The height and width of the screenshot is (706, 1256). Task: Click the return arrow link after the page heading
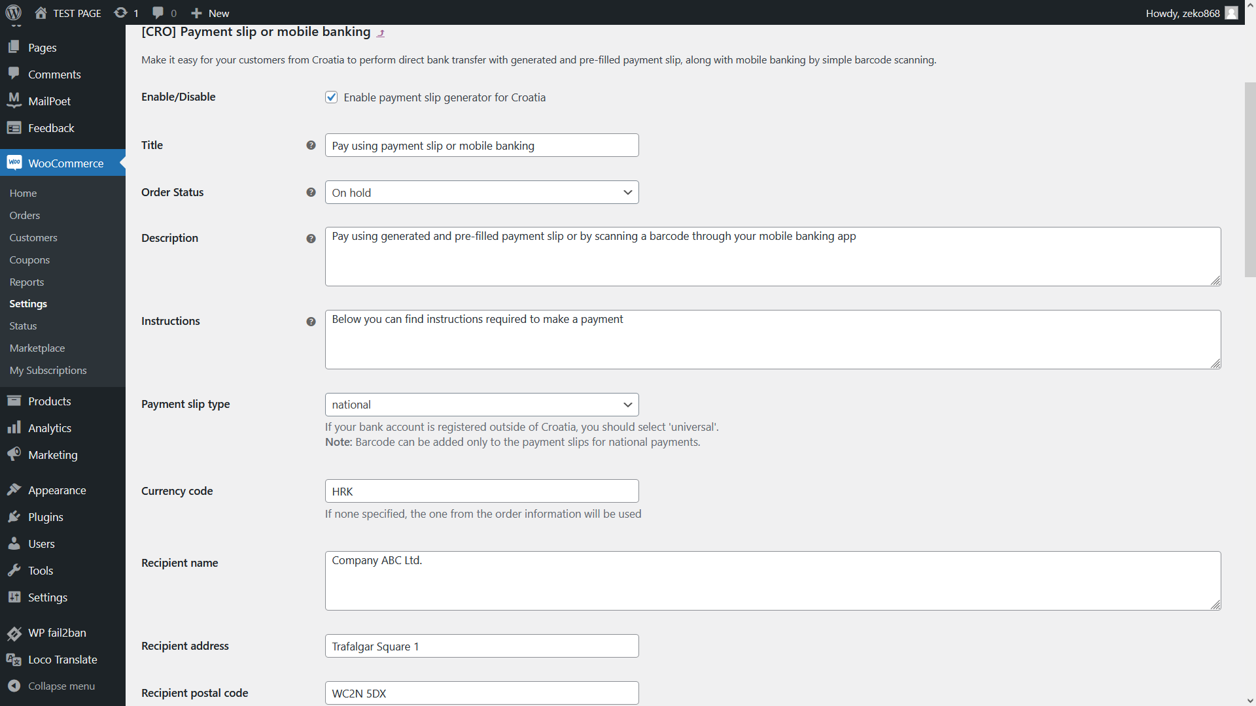coord(381,33)
